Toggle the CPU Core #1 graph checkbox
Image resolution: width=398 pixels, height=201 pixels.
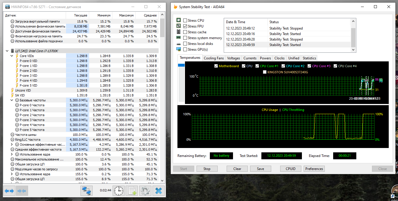pyautogui.click(x=257, y=66)
